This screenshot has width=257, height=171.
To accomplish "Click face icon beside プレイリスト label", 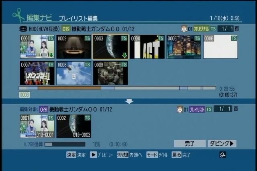I will tap(180, 109).
